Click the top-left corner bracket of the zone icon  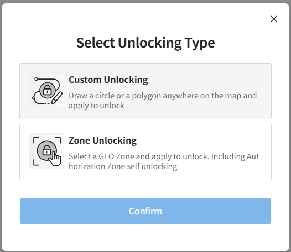[35, 140]
